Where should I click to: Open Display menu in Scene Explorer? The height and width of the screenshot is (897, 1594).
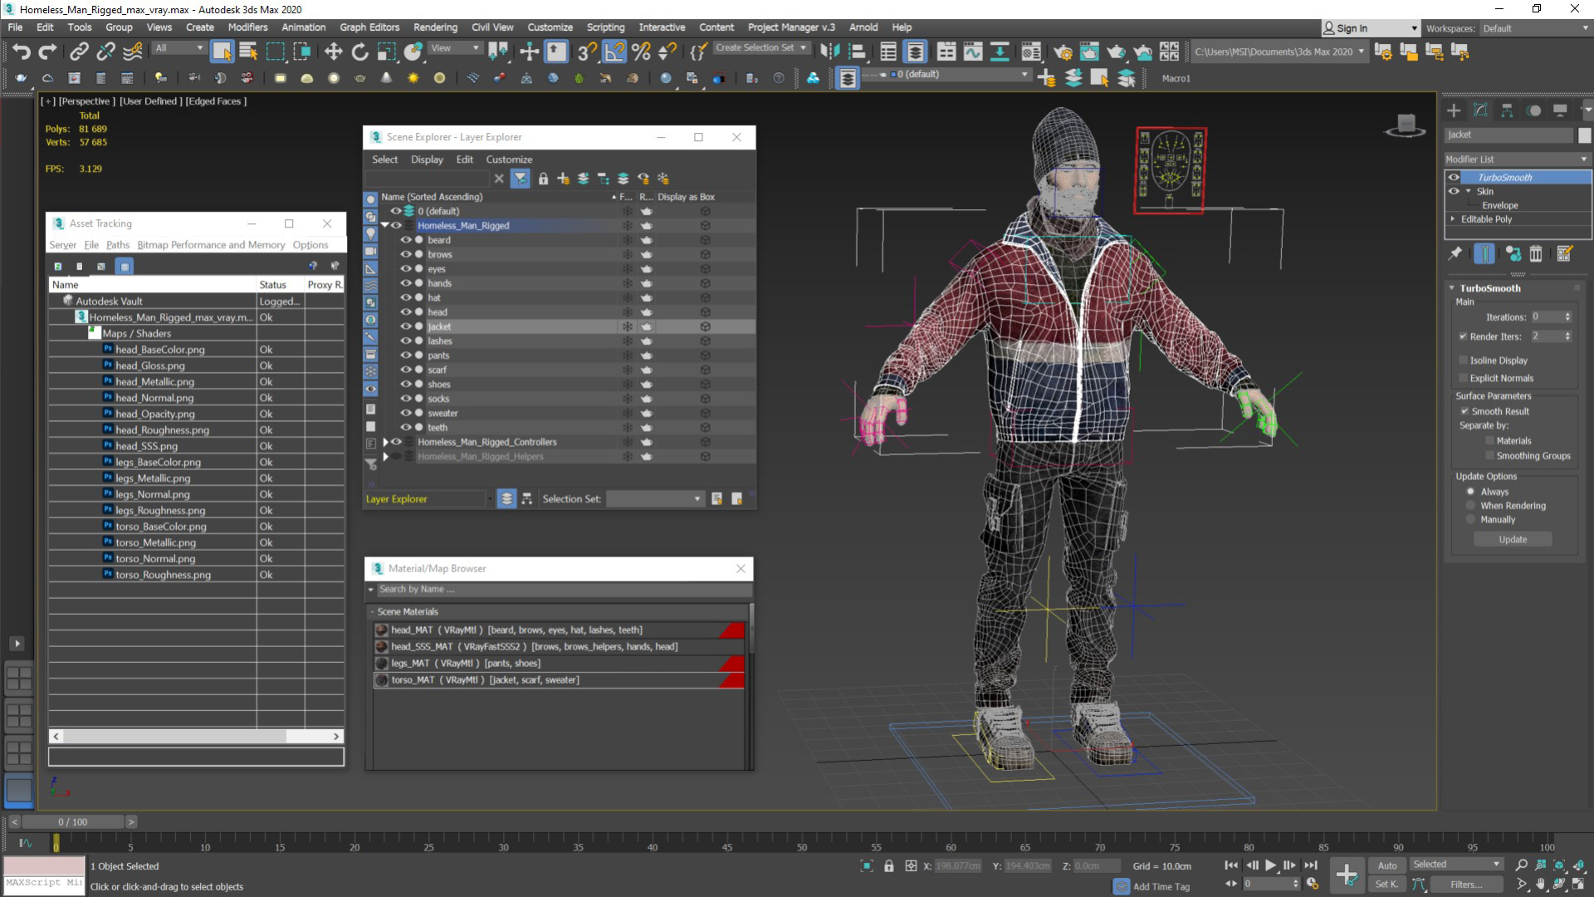[427, 159]
